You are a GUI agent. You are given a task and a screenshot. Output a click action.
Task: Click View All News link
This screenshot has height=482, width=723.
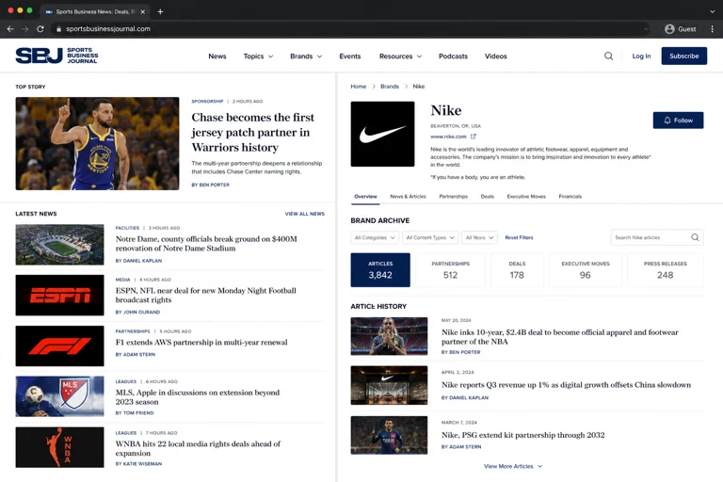[x=304, y=214]
